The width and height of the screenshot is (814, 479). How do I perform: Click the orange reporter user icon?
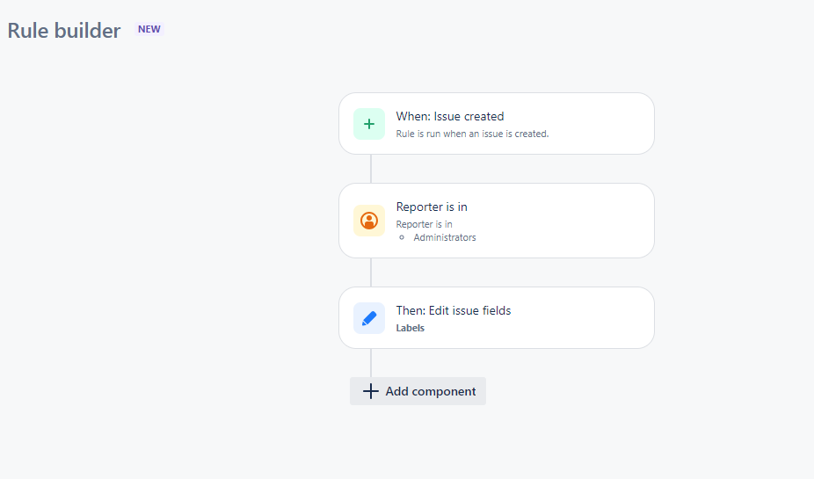[369, 221]
